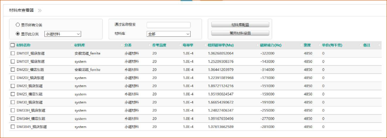The width and height of the screenshot is (387, 138).
Task: Tick the DM30_横店东磁 checkbox
Action: click(x=13, y=102)
